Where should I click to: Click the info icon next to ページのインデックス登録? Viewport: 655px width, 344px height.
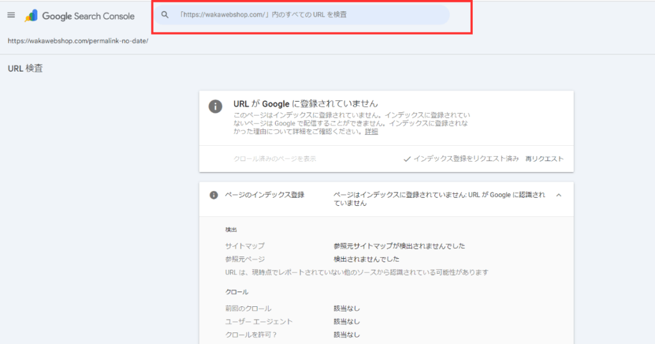pyautogui.click(x=214, y=195)
